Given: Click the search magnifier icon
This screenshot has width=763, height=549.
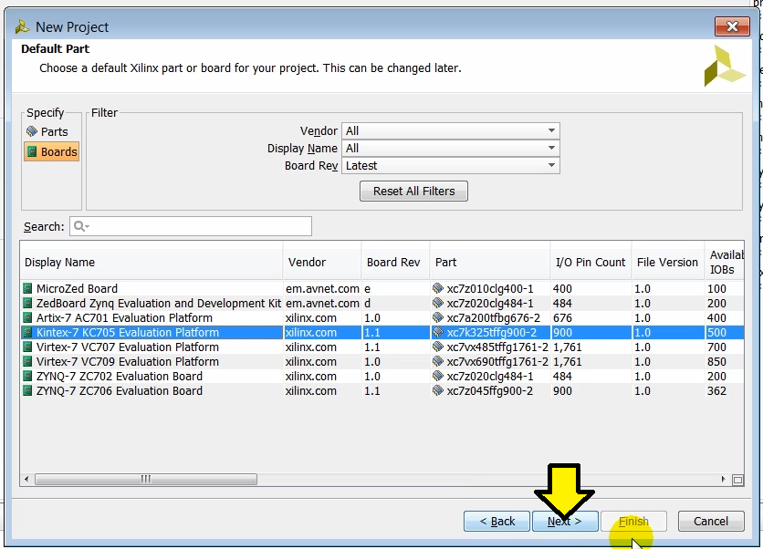Looking at the screenshot, I should click(80, 226).
